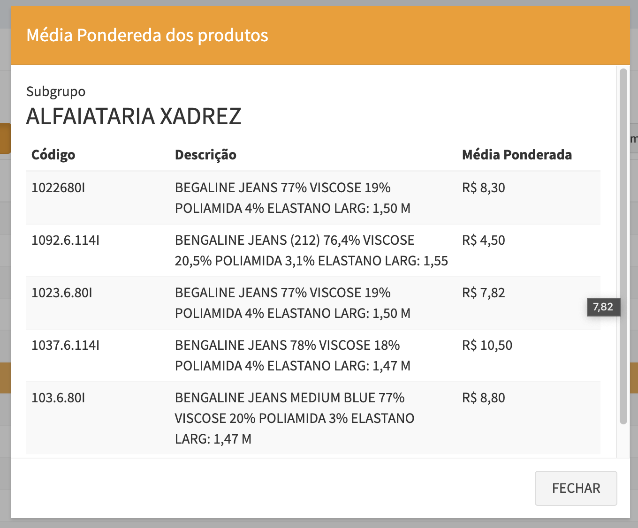Click the ALFAIATARIA XADREZ subgroup title
The image size is (638, 528).
coord(134,117)
